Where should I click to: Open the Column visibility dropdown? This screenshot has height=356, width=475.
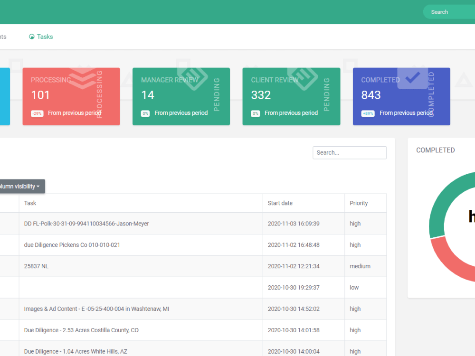21,186
